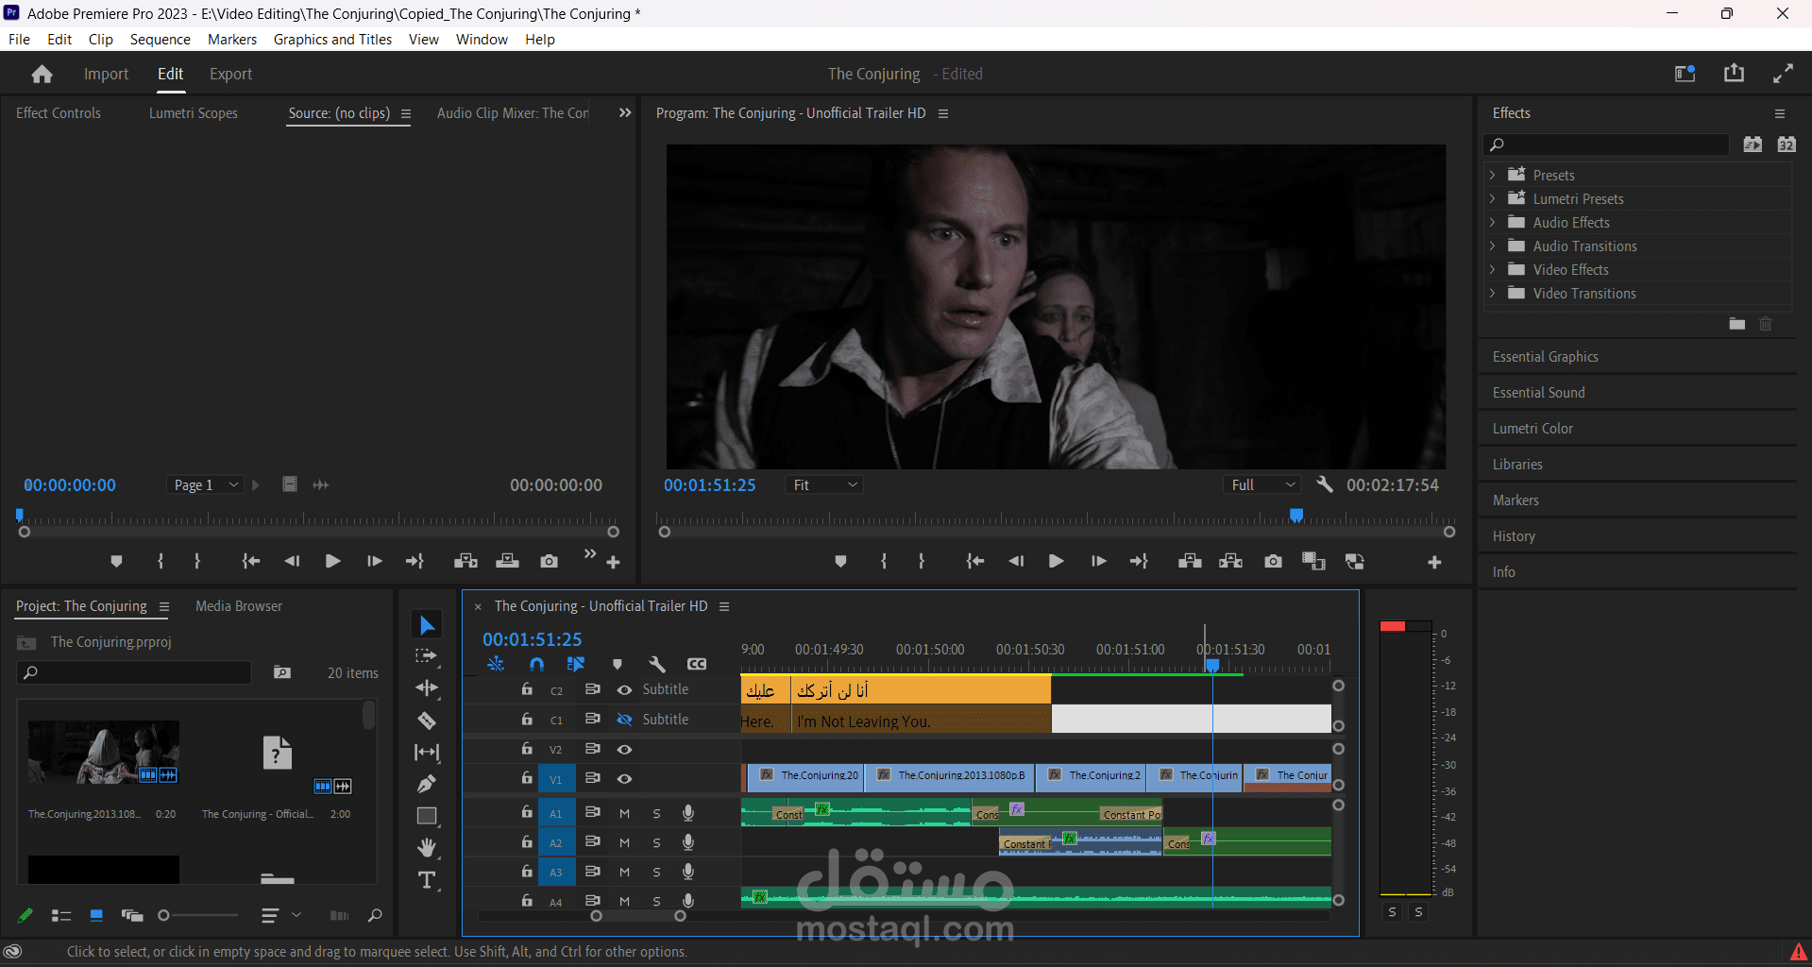Expand the Presets folder

click(1492, 175)
